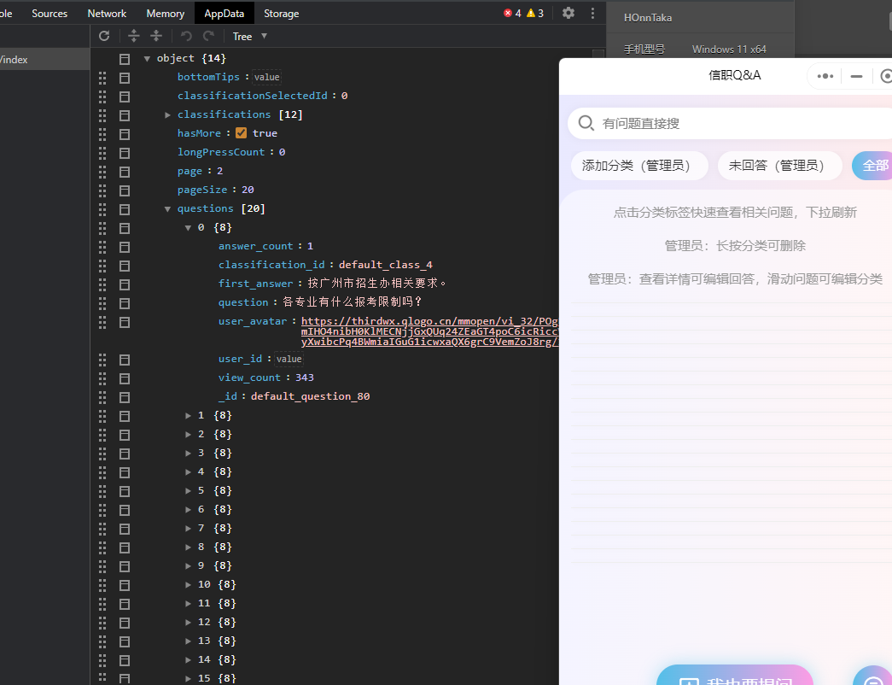The image size is (892, 685).
Task: Redo AppData edit
Action: [x=209, y=36]
